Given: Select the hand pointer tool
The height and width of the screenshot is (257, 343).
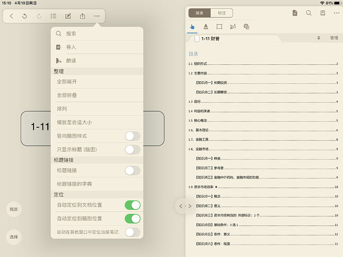Looking at the screenshot, I should click(192, 27).
